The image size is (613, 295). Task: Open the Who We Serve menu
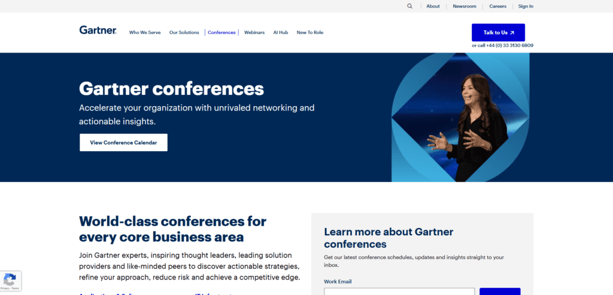[145, 32]
